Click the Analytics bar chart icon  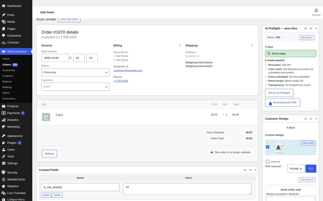[x=3, y=120]
